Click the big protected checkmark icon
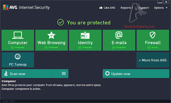Image resolution: width=171 pixels, height=103 pixels. point(61,22)
